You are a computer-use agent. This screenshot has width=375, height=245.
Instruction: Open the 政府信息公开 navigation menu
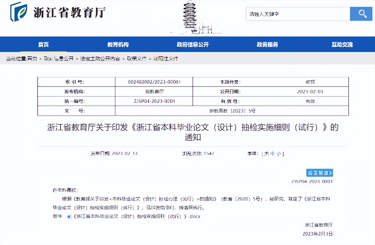(192, 44)
